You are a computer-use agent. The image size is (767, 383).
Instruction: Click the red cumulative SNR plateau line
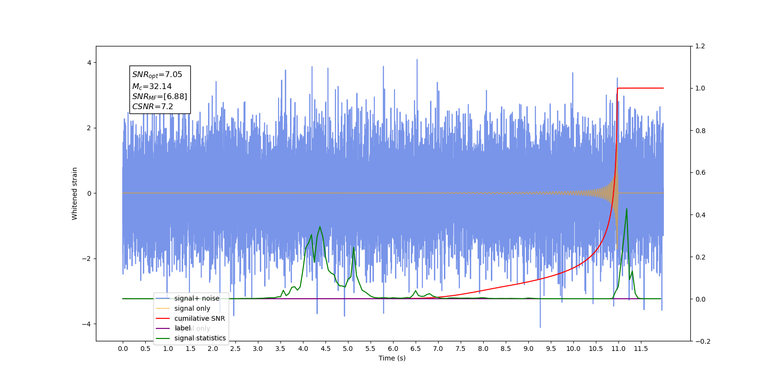tap(640, 88)
